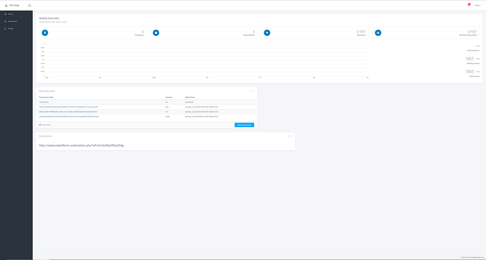Click the View All Purchases button
The image size is (486, 260).
tap(244, 125)
